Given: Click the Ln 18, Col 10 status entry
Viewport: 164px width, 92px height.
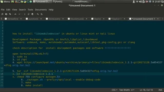Looking at the screenshot, I should pyautogui.click(x=146, y=90).
